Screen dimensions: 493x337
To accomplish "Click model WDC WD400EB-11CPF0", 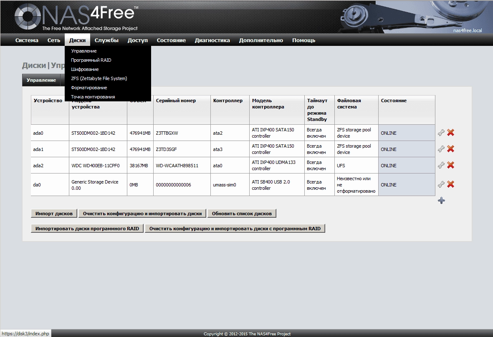I will (98, 166).
